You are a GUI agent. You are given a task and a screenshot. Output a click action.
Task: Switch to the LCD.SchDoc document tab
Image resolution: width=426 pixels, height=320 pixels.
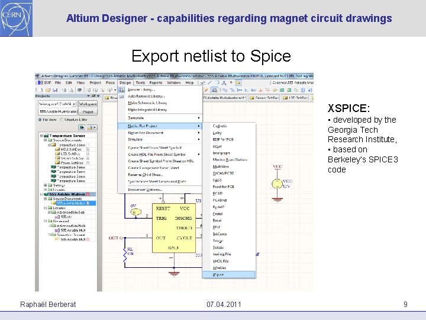click(296, 98)
